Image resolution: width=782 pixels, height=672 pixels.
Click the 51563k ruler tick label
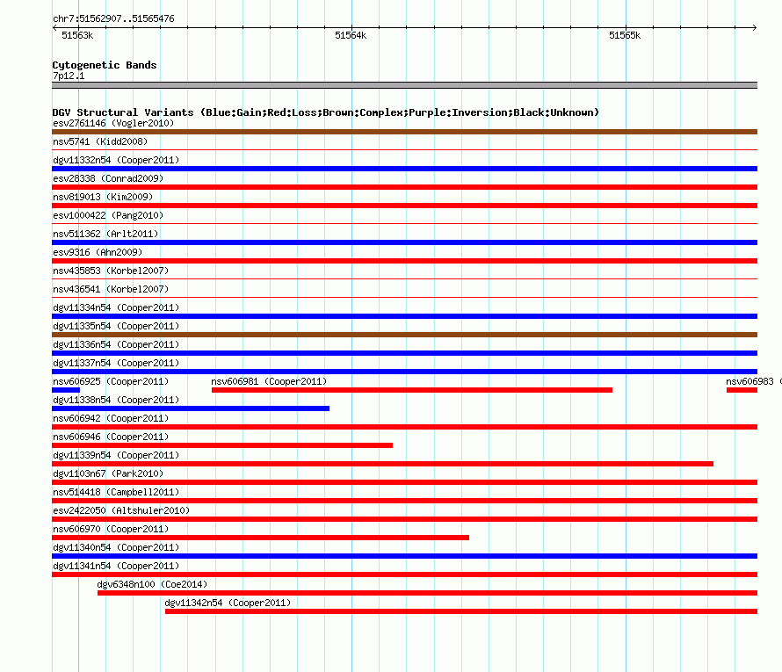pos(77,35)
